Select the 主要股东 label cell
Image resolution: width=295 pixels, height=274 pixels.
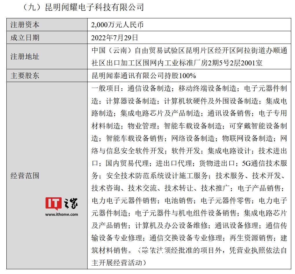point(47,76)
